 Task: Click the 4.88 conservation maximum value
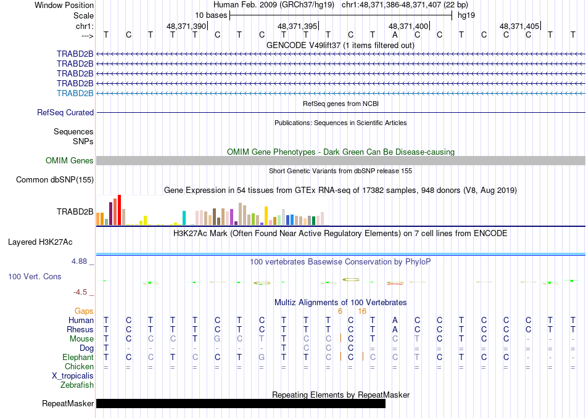coord(79,261)
